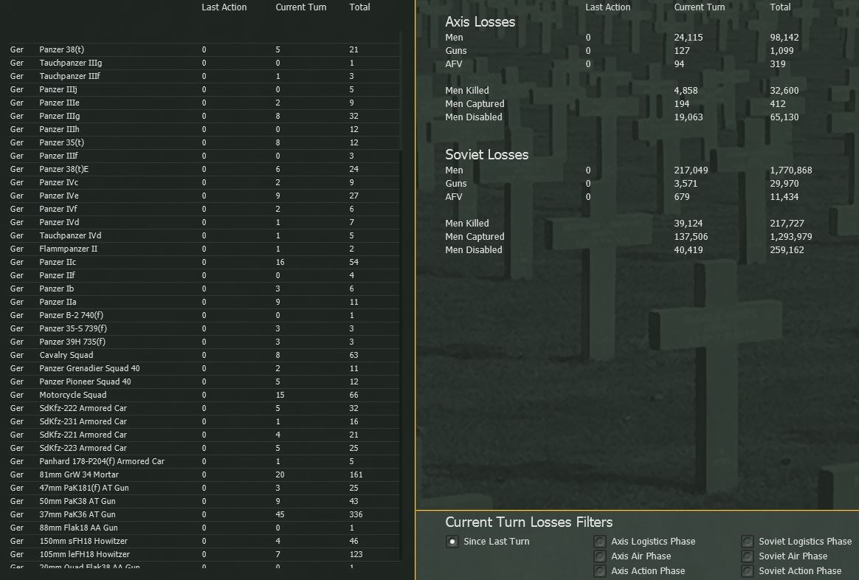The width and height of the screenshot is (859, 580).
Task: Click the Axis Losses heading
Action: (x=480, y=22)
